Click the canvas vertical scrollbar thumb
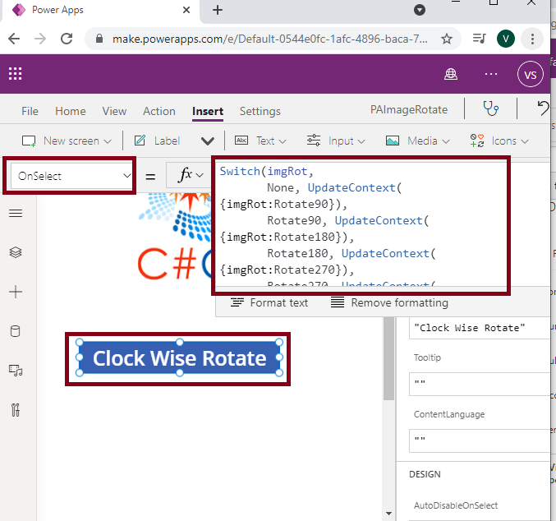Viewport: 556px width, 521px height. (389, 358)
